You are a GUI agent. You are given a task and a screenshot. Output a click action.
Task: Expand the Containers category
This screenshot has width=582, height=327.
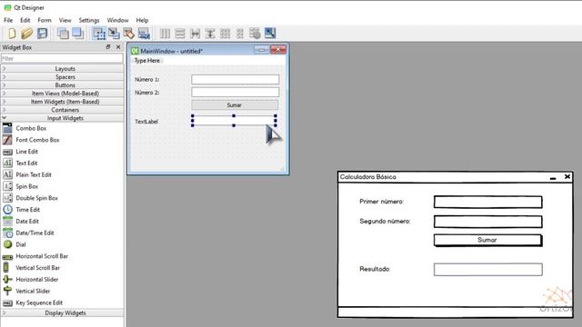pyautogui.click(x=63, y=110)
